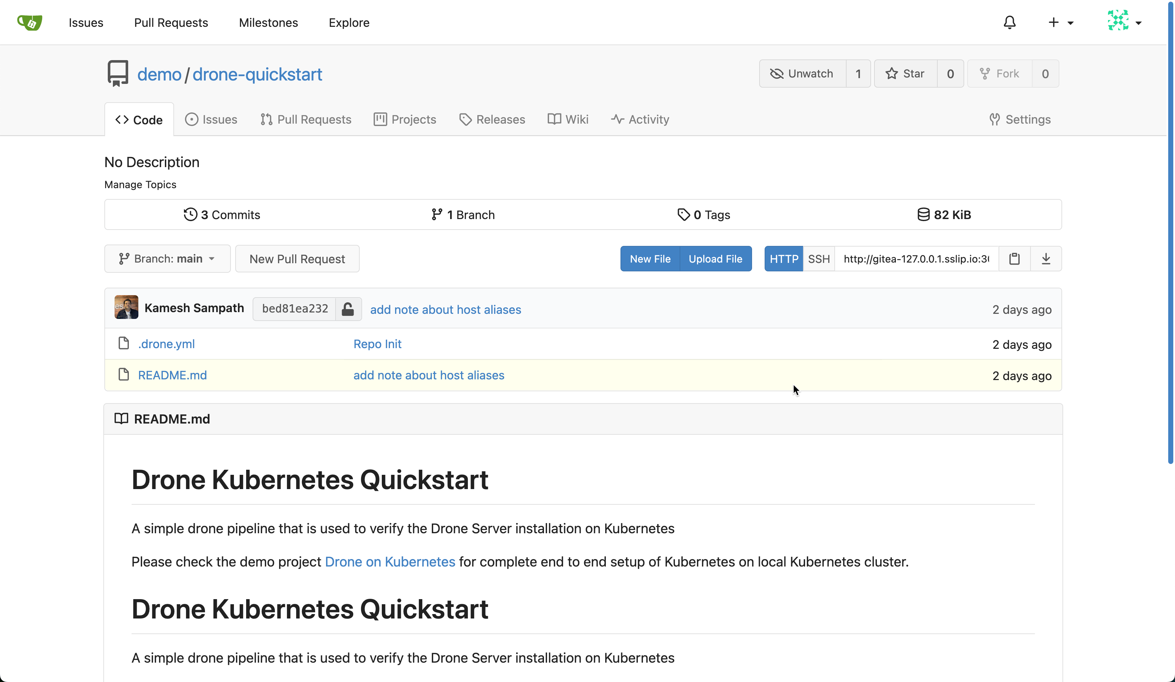Star the repository
Image resolution: width=1175 pixels, height=682 pixels.
905,74
